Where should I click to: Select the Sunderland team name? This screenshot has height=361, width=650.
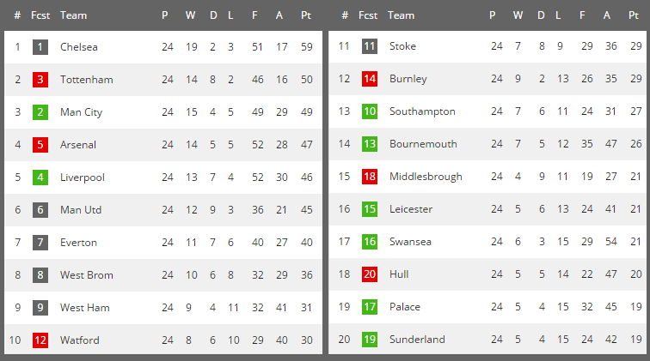(417, 340)
